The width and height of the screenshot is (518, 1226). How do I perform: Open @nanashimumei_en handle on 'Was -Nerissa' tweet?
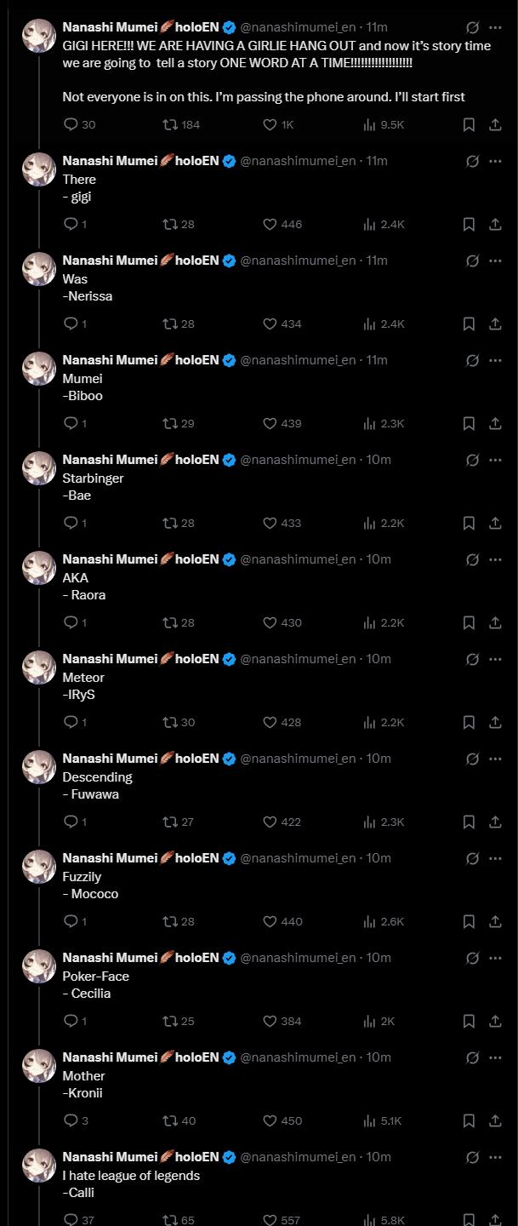298,261
